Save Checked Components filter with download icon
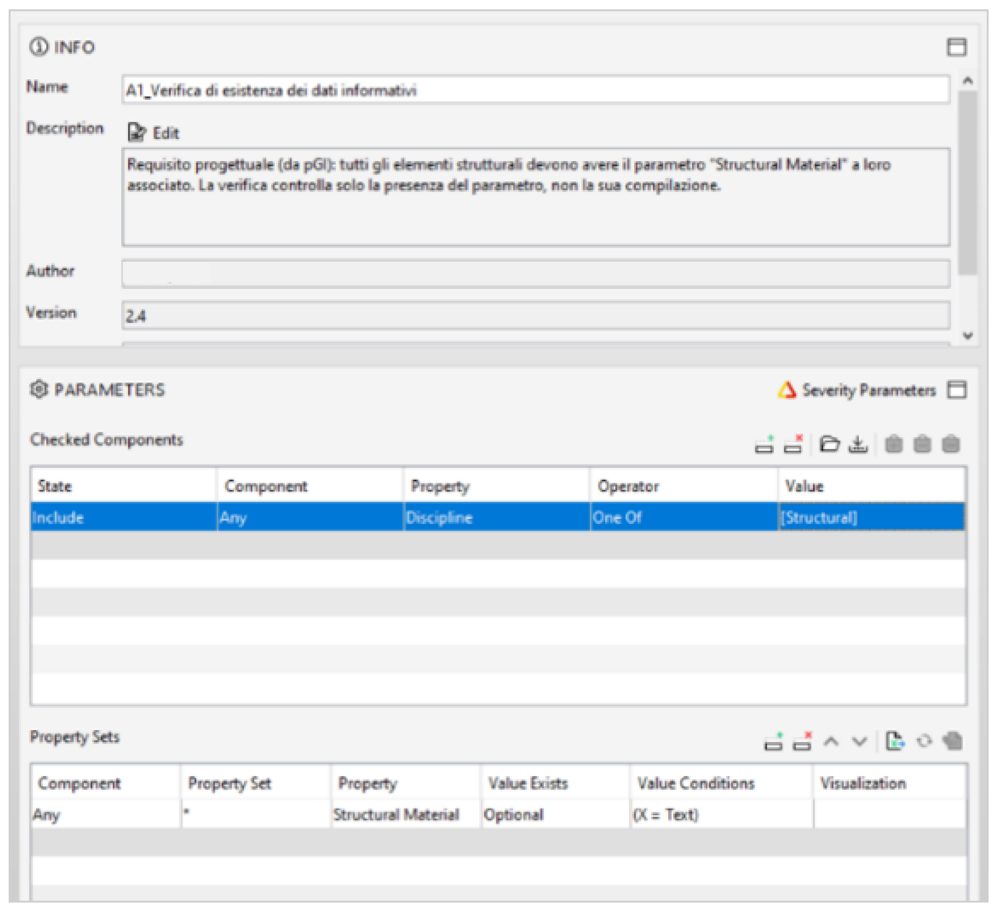 pos(858,445)
